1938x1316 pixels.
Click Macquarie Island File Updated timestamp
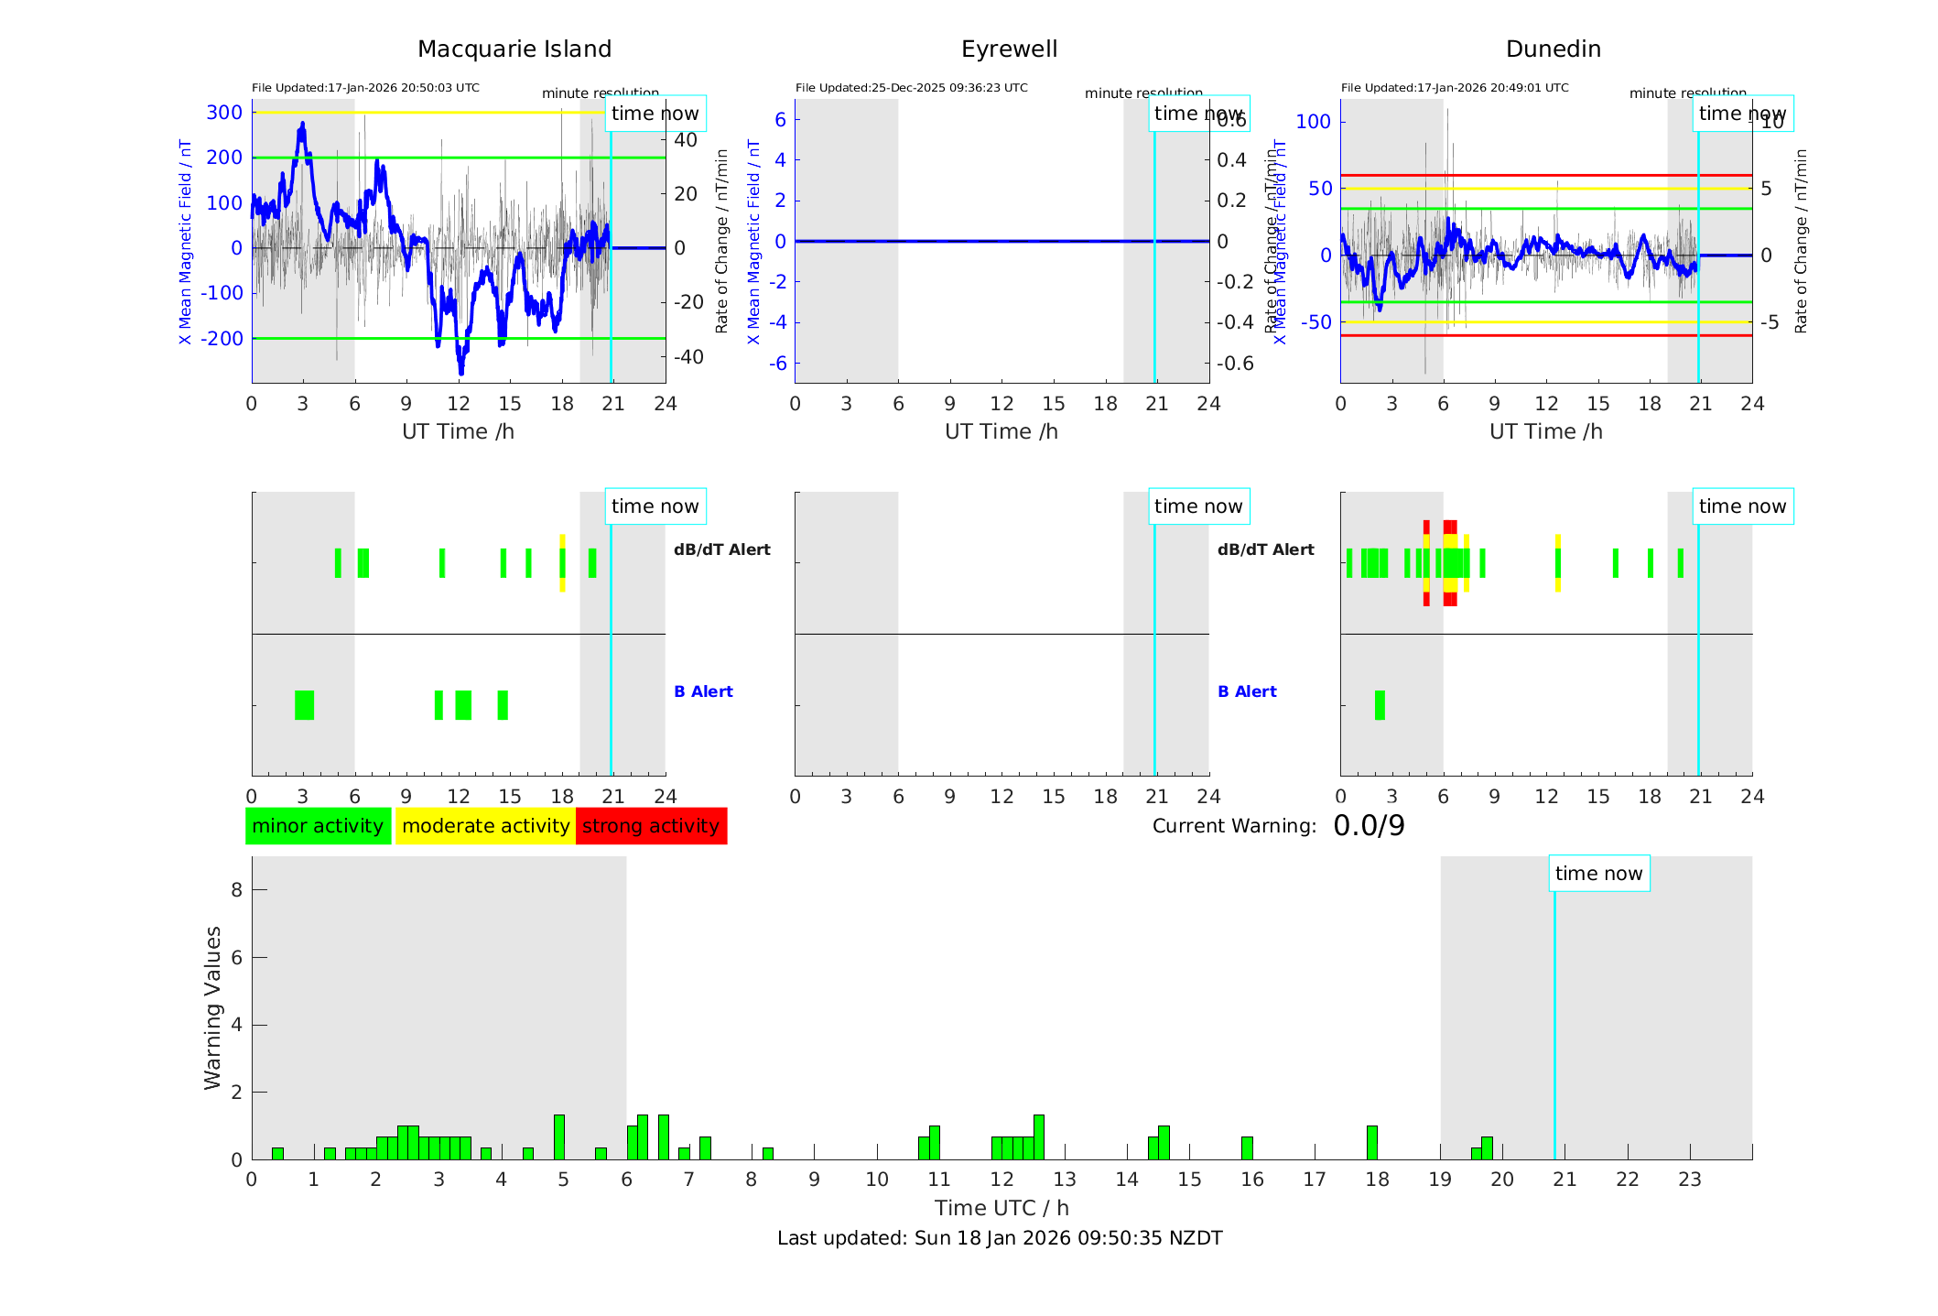coord(365,88)
